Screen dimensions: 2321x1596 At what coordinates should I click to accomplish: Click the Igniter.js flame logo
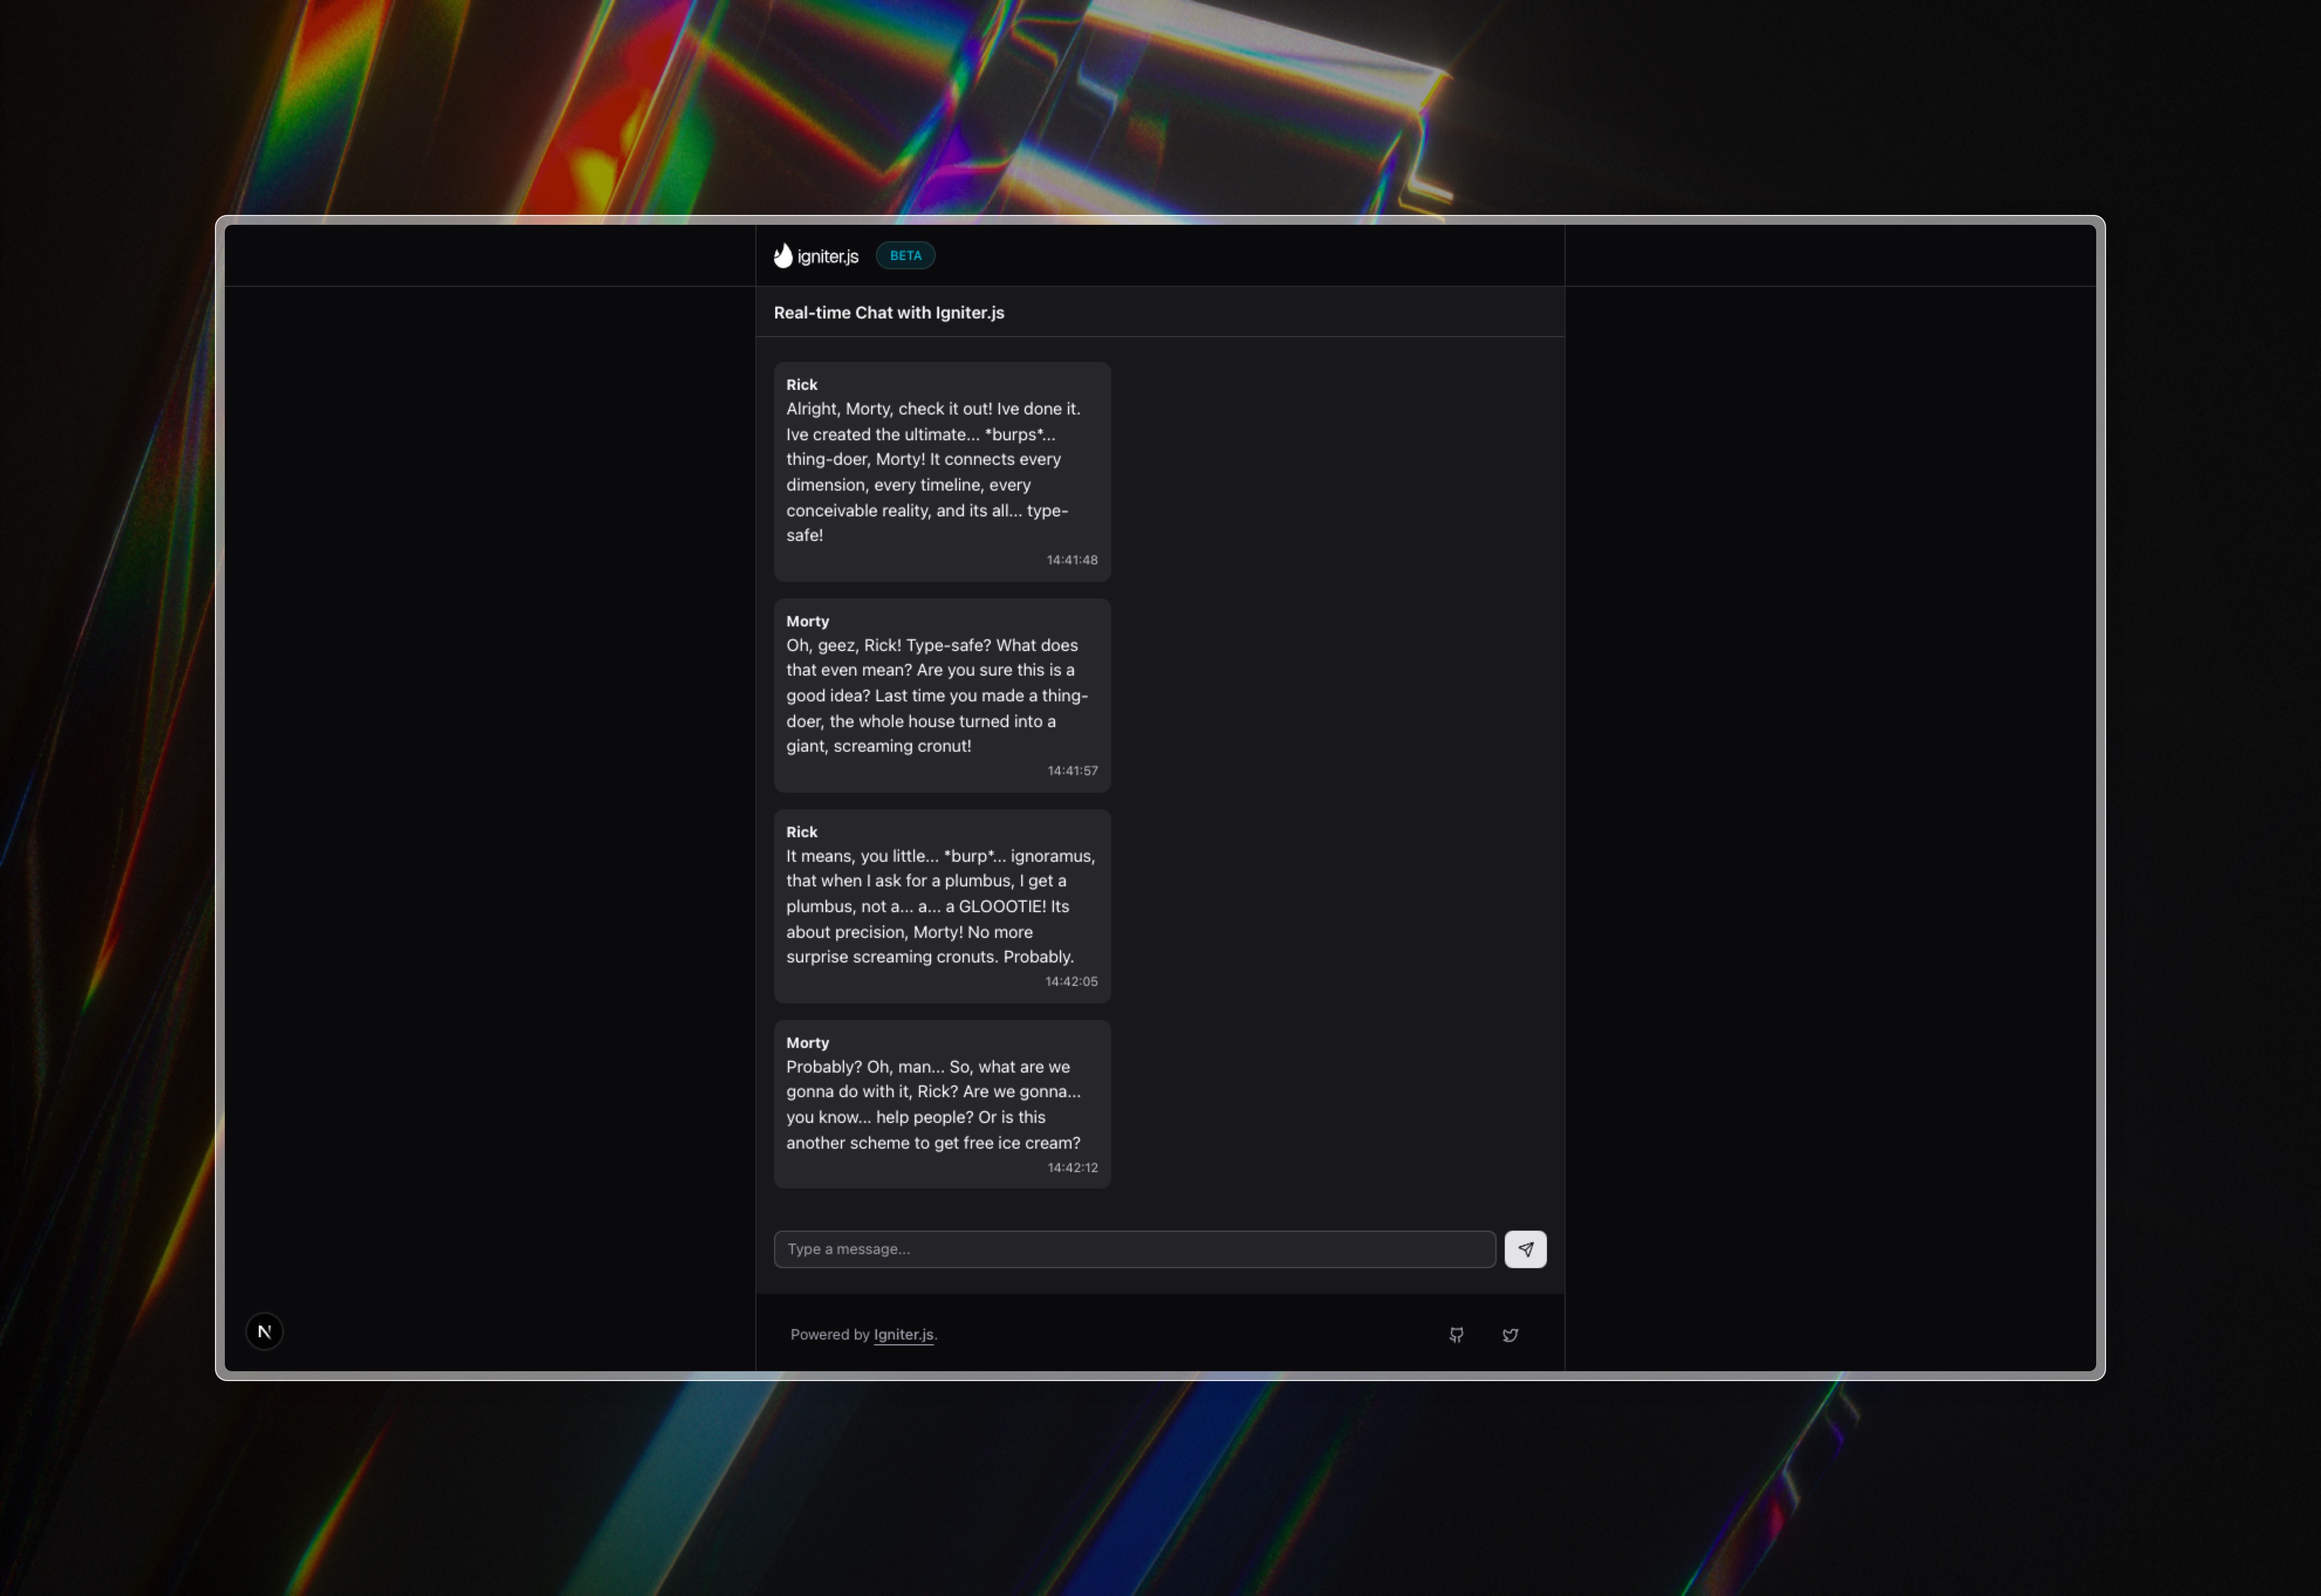click(783, 256)
